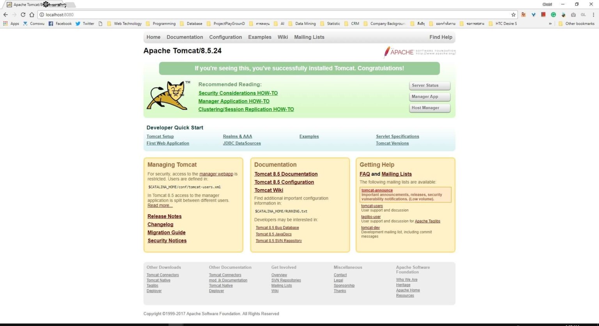Click the Facebook bookmark icon
Viewport: 599px width, 326px height.
click(x=51, y=23)
